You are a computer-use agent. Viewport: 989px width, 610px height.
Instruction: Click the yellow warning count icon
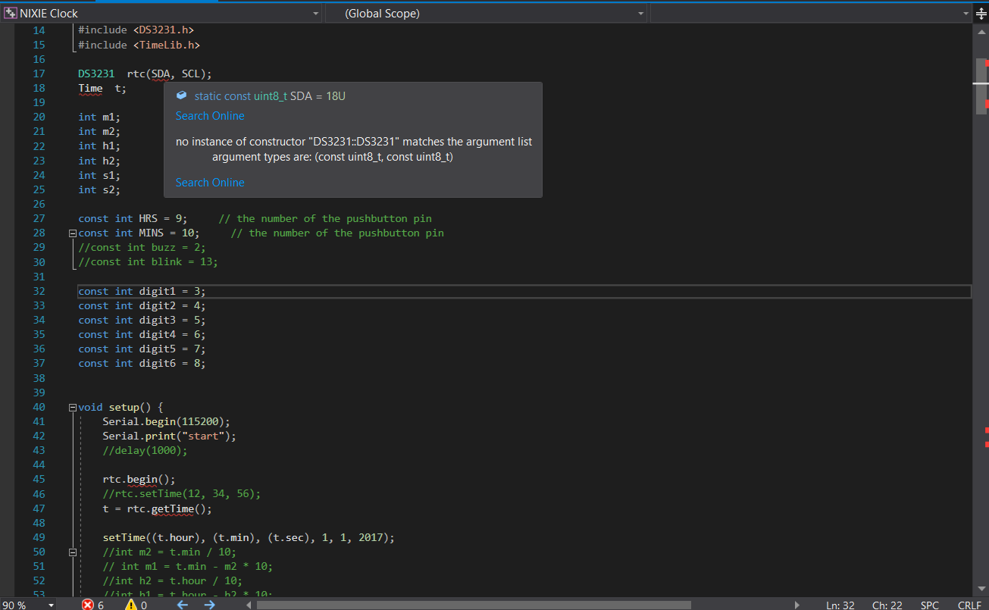point(130,605)
